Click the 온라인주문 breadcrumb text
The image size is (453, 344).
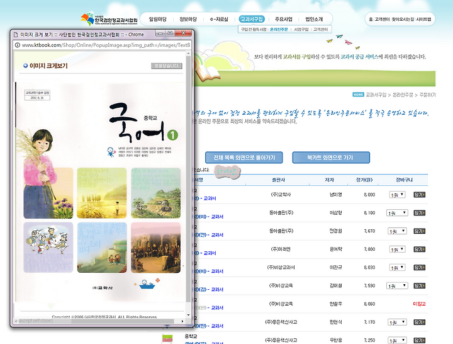[403, 95]
